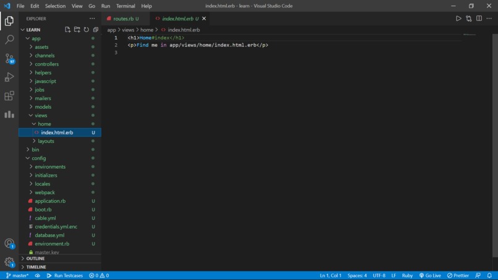Screen dimensions: 498x280
Task: Click Prettier in status bar
Action: click(458, 276)
